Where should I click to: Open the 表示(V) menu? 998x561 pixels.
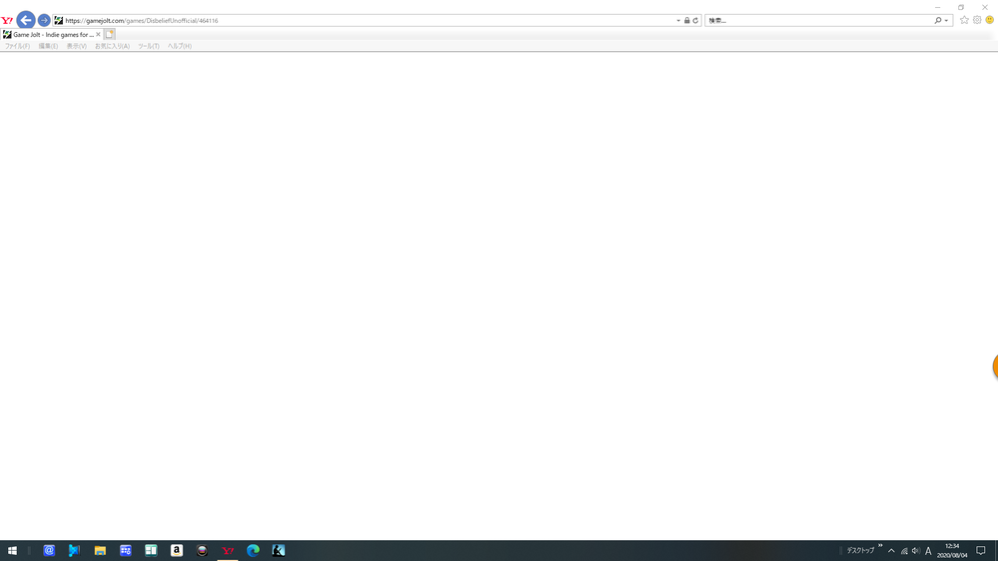pos(76,47)
